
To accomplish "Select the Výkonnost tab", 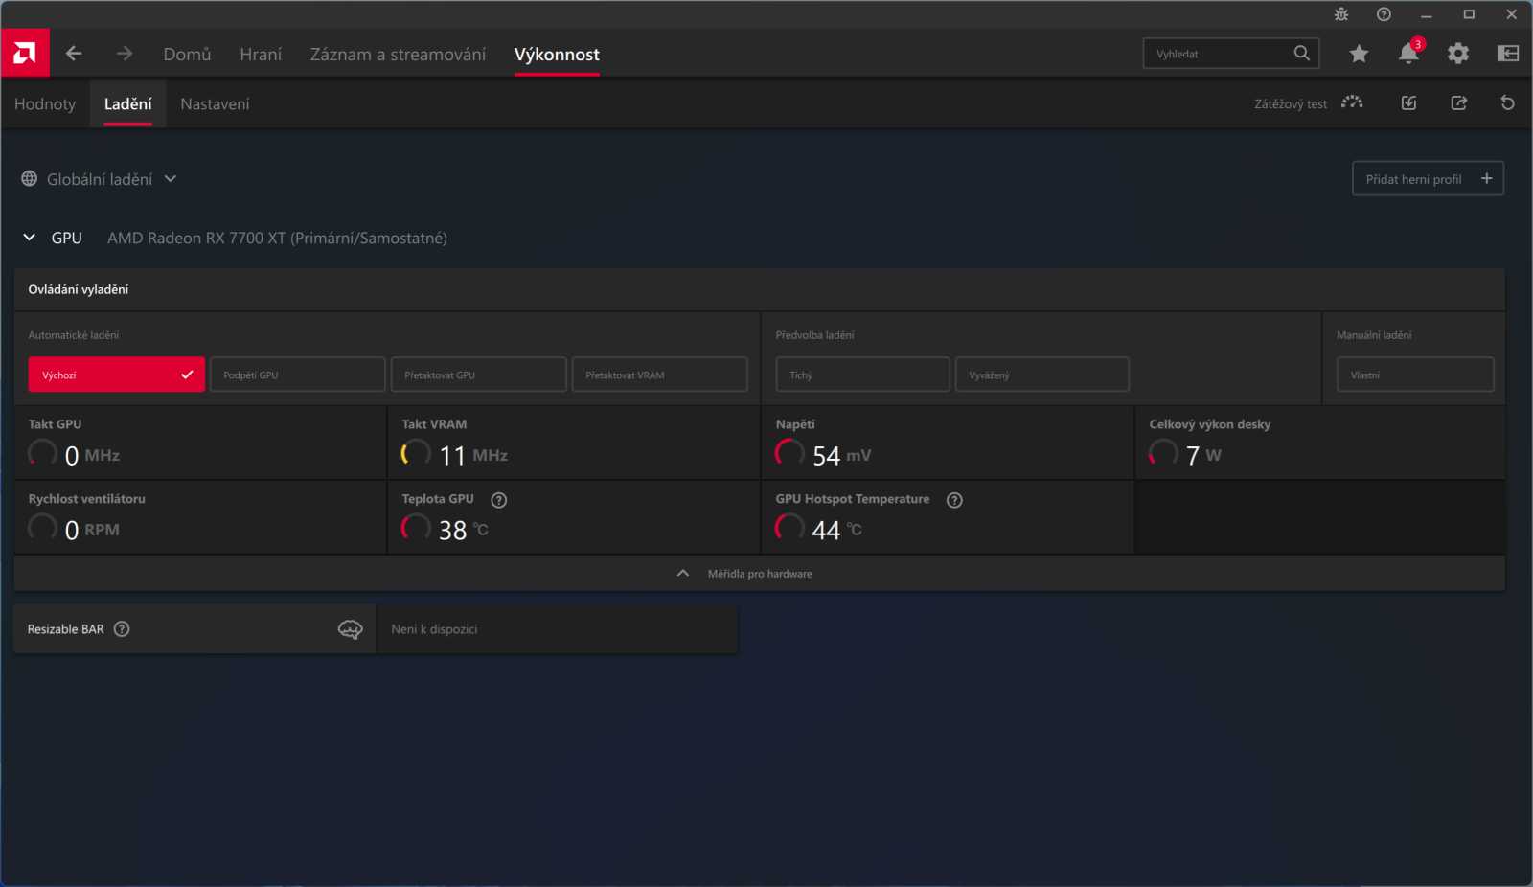I will pyautogui.click(x=557, y=55).
